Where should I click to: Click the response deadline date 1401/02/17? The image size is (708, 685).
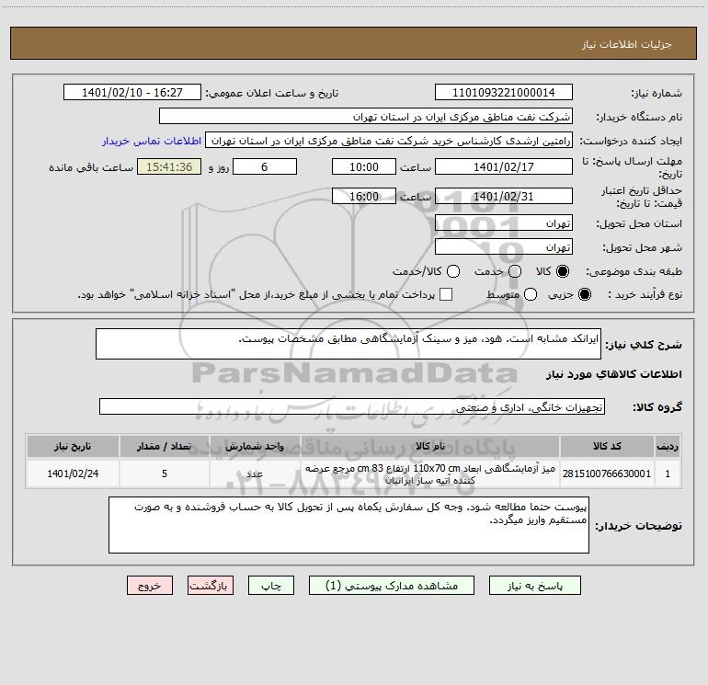click(x=504, y=166)
